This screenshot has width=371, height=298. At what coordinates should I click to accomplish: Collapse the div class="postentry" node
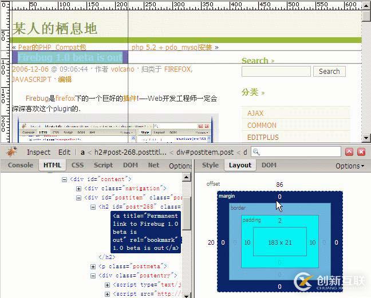[x=93, y=276]
